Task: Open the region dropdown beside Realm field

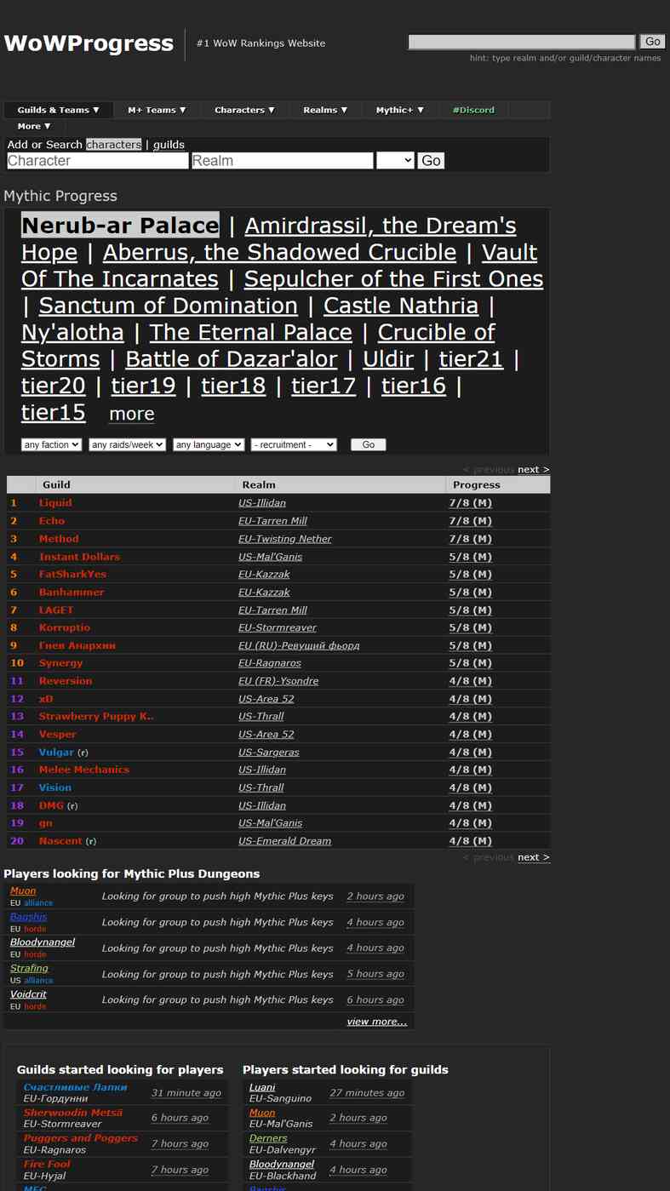Action: tap(395, 160)
